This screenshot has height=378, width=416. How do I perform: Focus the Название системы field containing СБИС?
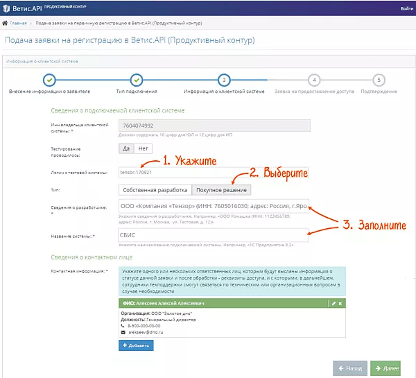pyautogui.click(x=211, y=235)
